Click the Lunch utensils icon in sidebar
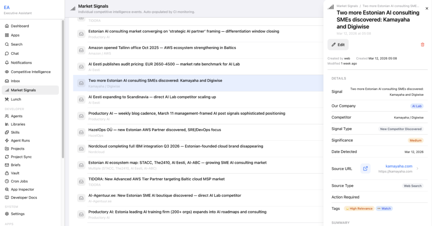This screenshot has width=432, height=226. [x=7, y=100]
